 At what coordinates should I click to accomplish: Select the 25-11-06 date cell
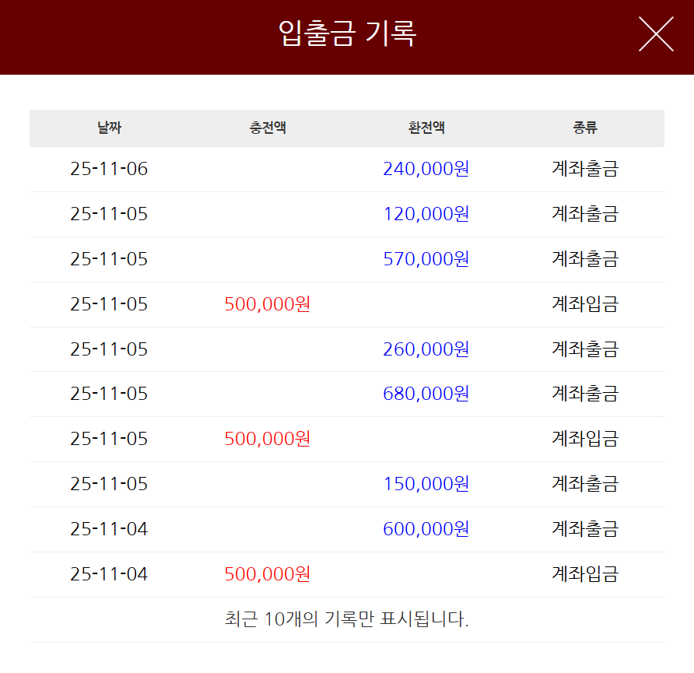tap(109, 169)
